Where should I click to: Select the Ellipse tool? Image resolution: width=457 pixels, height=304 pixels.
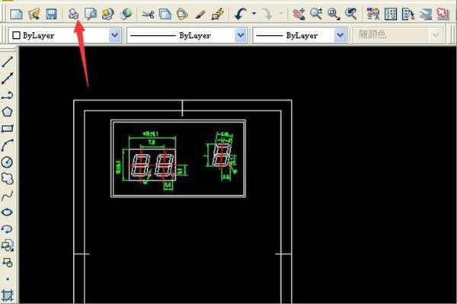click(8, 212)
